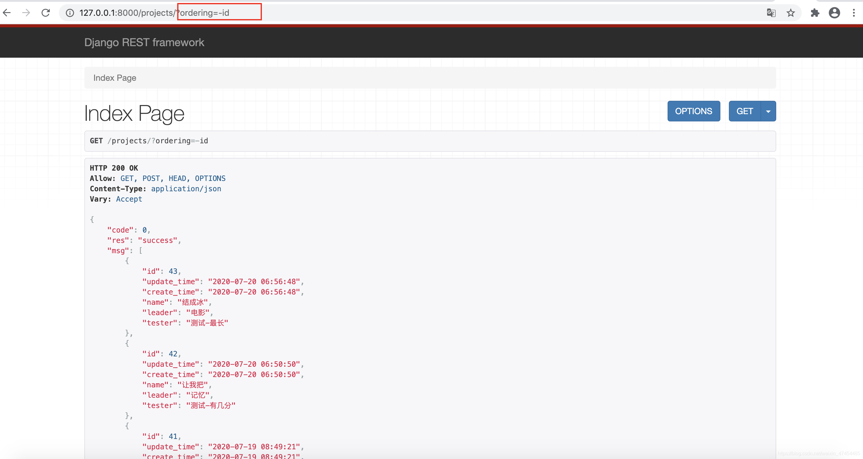Viewport: 863px width, 459px height.
Task: Click leader value 电影
Action: 198,313
